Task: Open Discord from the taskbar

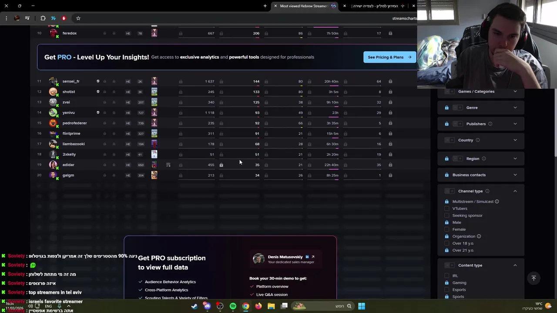Action: coord(207,306)
